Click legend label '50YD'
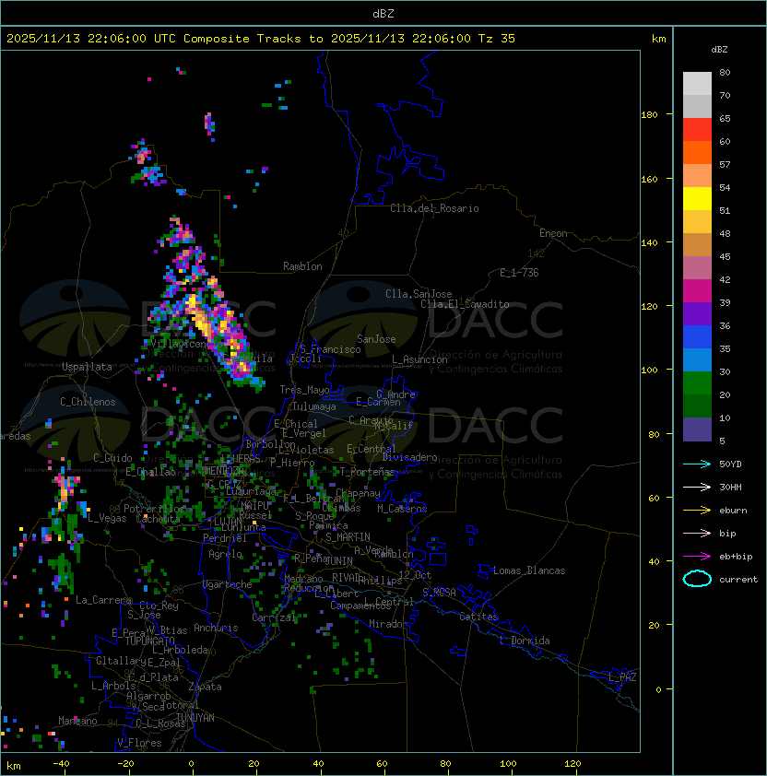The height and width of the screenshot is (776, 767). coord(730,464)
